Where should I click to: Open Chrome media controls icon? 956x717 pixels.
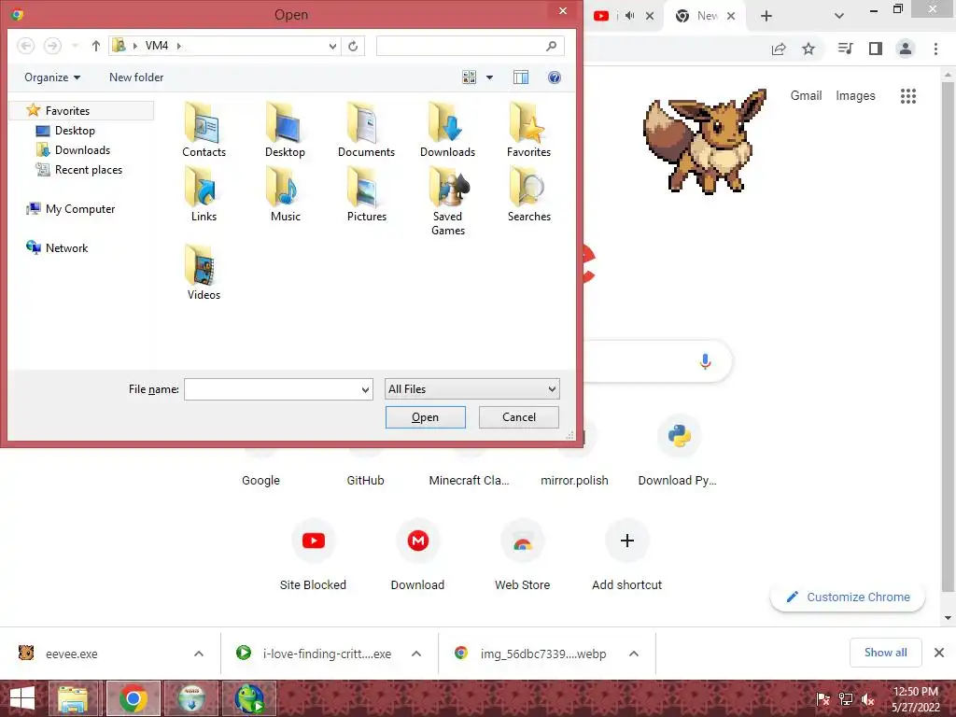(x=845, y=49)
